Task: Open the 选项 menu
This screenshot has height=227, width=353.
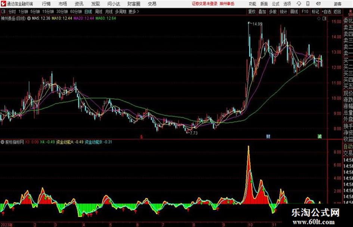Action: [287, 4]
